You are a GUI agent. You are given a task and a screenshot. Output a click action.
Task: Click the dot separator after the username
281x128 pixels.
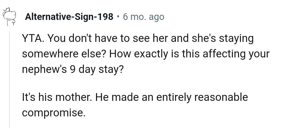click(118, 17)
